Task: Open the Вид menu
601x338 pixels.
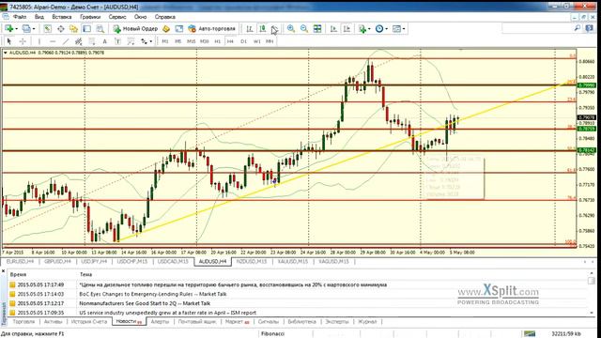Action: [39, 17]
